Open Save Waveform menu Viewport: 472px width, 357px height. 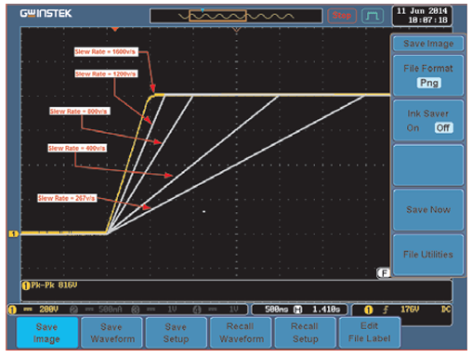[x=111, y=333]
